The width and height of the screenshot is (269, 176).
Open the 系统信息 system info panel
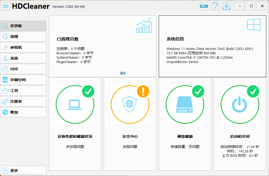[x=212, y=46]
